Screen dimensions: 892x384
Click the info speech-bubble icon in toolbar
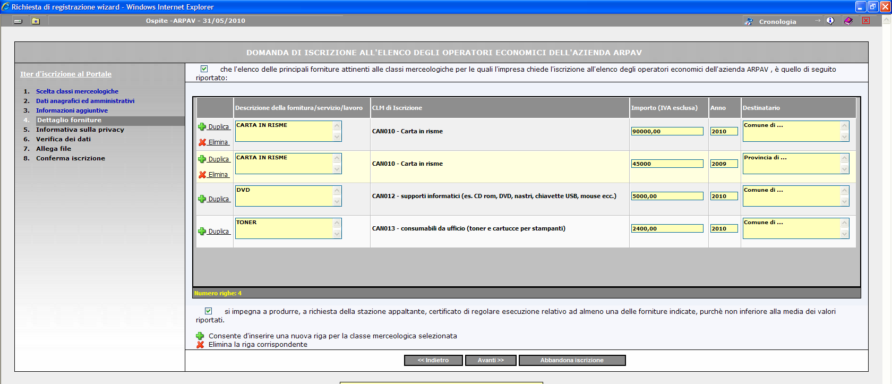[830, 21]
